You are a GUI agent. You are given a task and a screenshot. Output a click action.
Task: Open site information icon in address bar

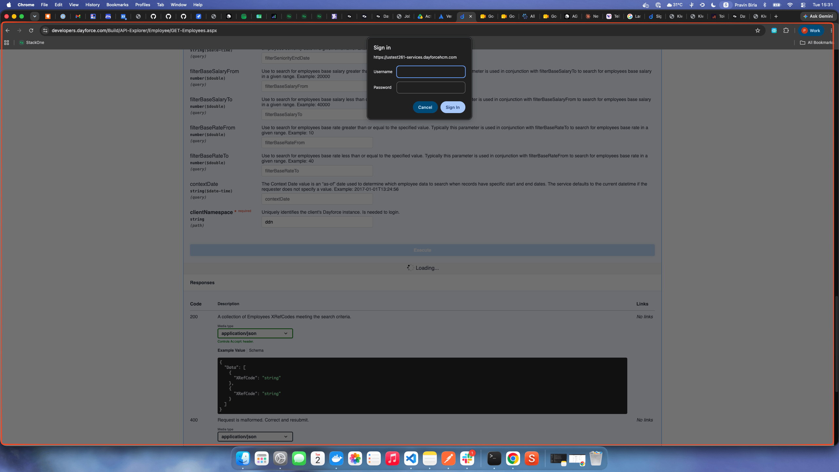45,30
